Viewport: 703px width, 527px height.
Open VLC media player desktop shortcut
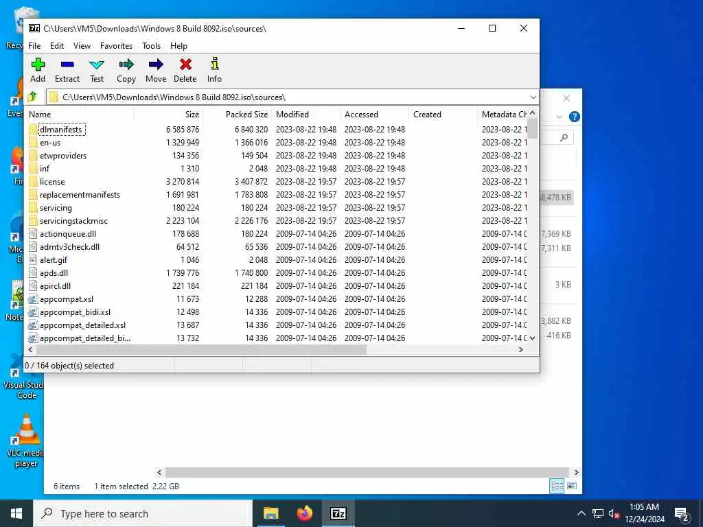[x=26, y=441]
